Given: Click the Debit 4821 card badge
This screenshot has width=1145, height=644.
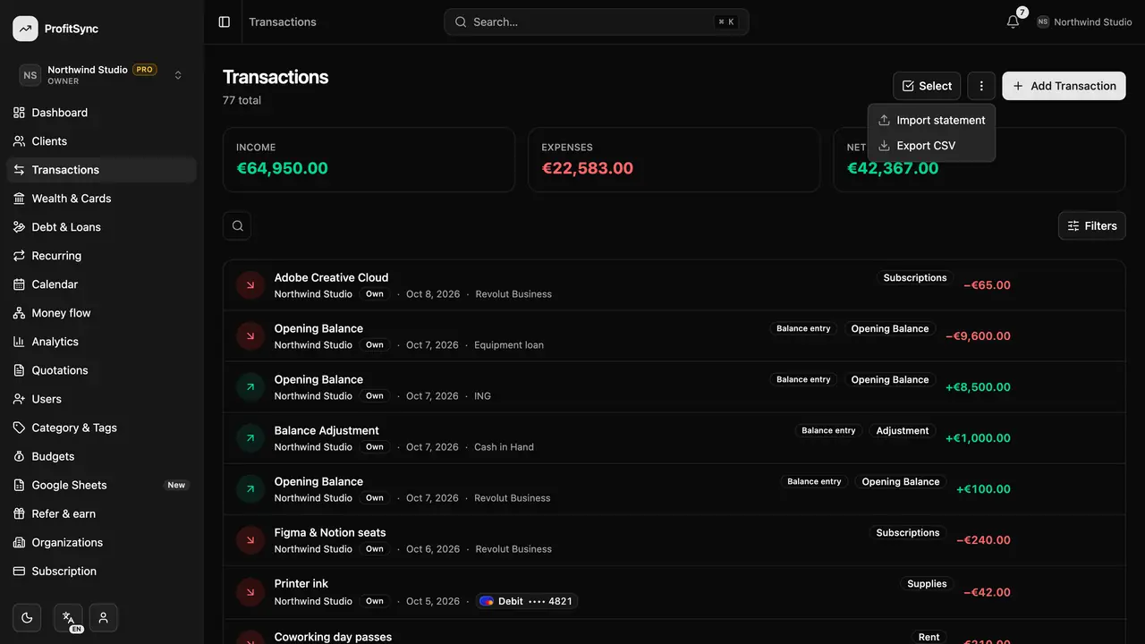Looking at the screenshot, I should pyautogui.click(x=527, y=601).
